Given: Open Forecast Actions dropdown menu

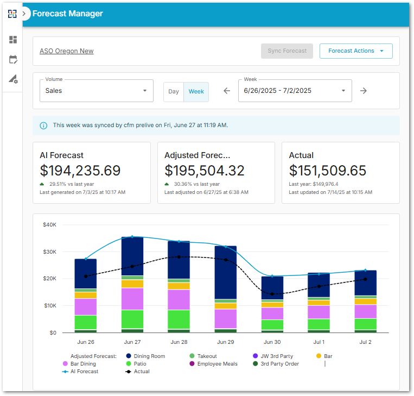Looking at the screenshot, I should 356,51.
